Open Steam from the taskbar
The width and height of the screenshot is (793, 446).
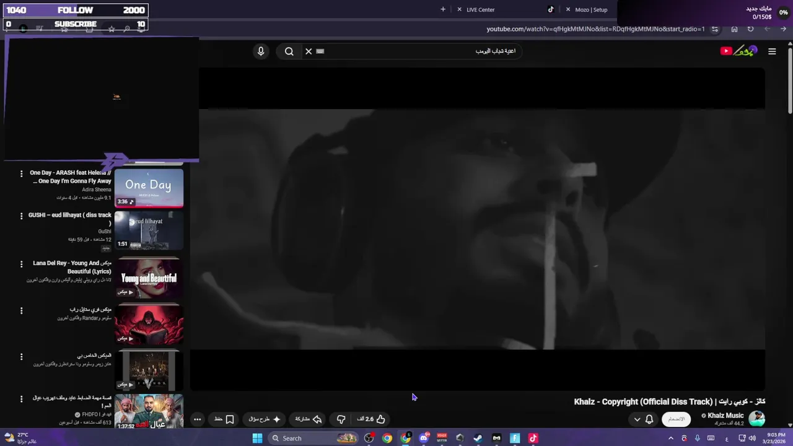[478, 438]
